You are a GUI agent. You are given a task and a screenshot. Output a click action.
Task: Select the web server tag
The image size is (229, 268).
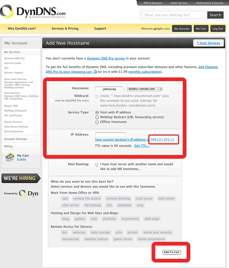tap(166, 198)
